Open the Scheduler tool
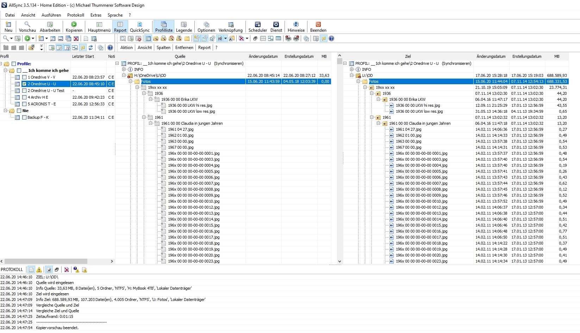Screen dimensions: 580x333 click(257, 24)
